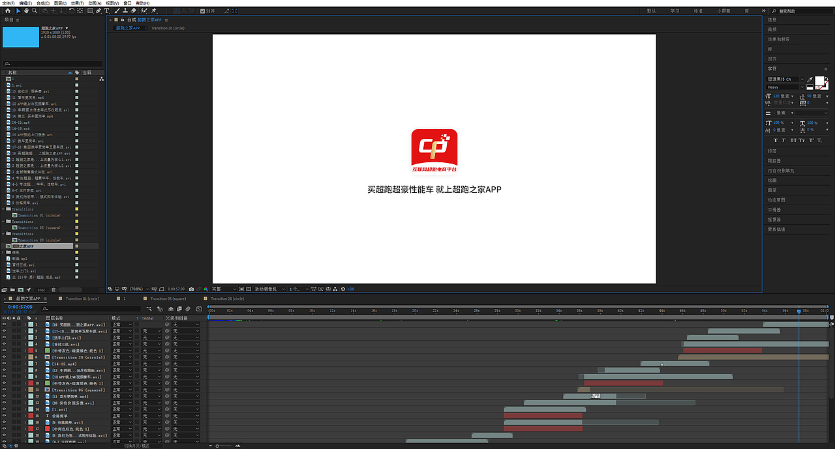Select the Puppet Pin tool

point(153,11)
